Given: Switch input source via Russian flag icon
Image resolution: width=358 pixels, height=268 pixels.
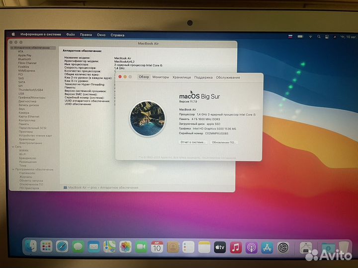Looking at the screenshot, I should [x=290, y=36].
